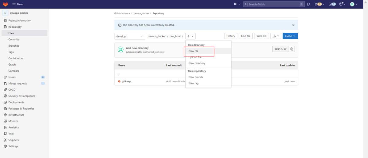Copy commit SHA with clipboard icon

292,49
